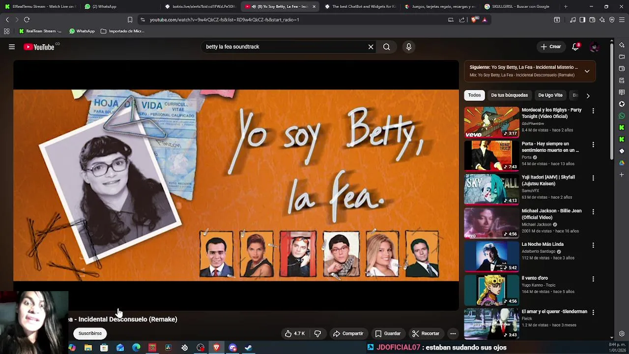The image size is (629, 354).
Task: Add a site to the sidebar
Action: (x=622, y=175)
